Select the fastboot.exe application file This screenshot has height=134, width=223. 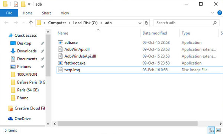click(140, 63)
